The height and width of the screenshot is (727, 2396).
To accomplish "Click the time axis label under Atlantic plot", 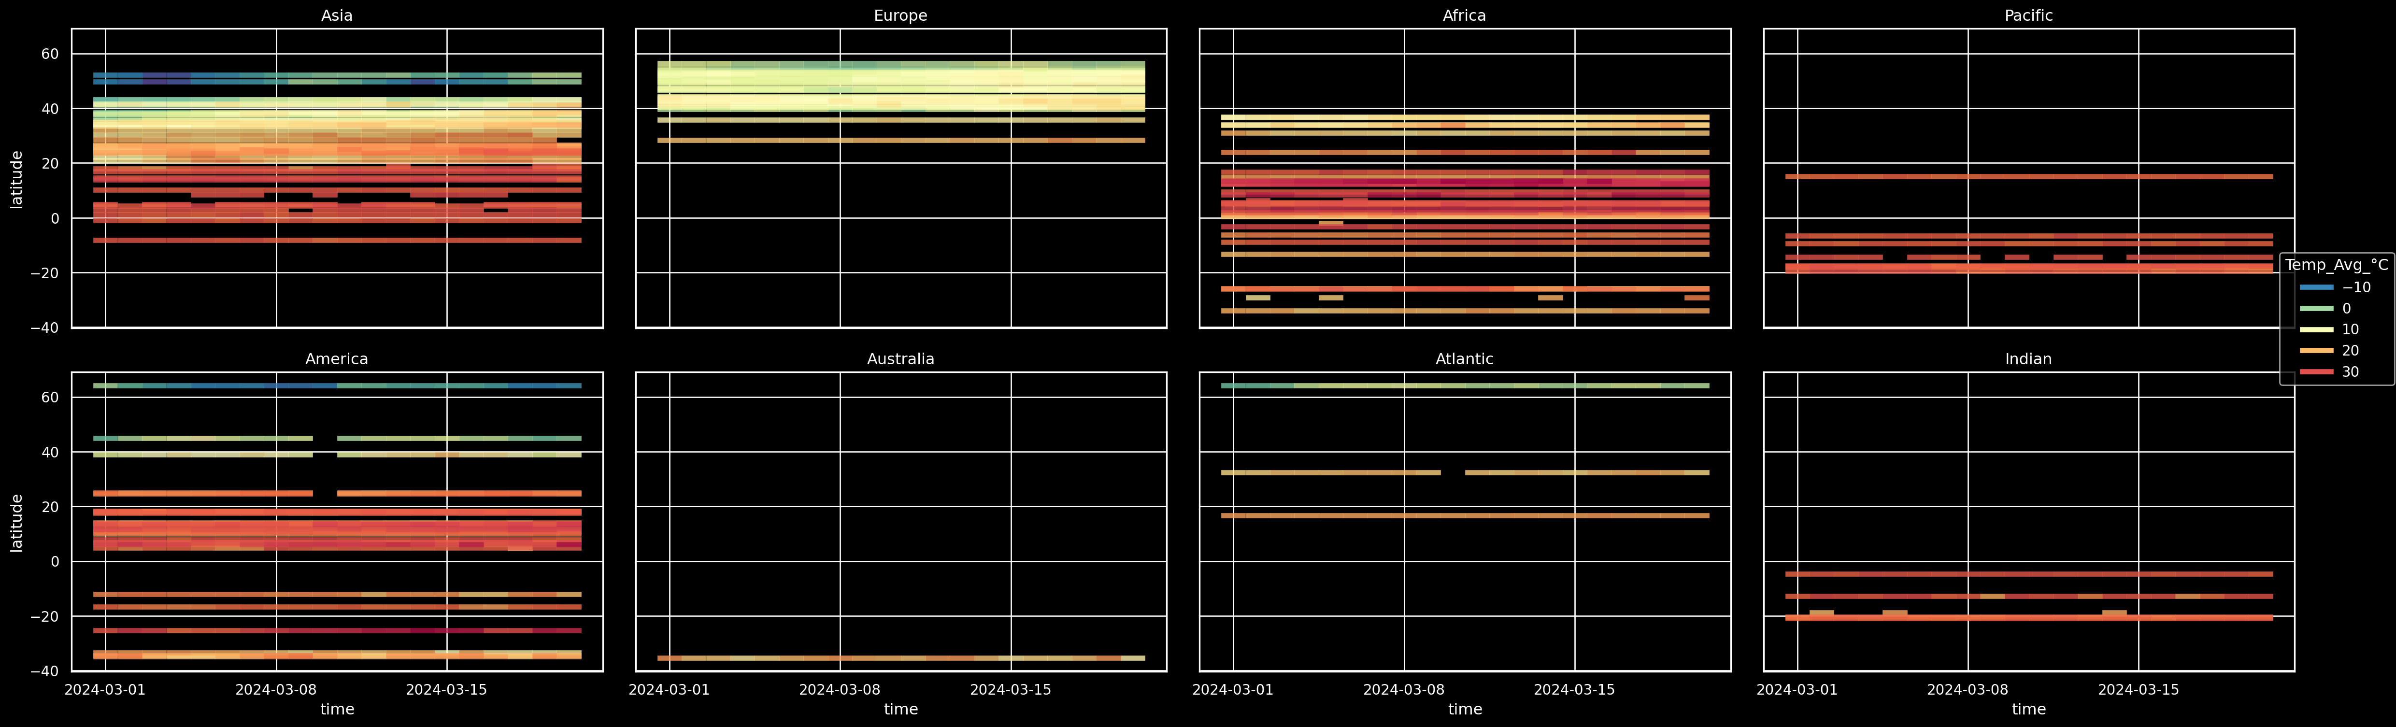I will point(1464,709).
